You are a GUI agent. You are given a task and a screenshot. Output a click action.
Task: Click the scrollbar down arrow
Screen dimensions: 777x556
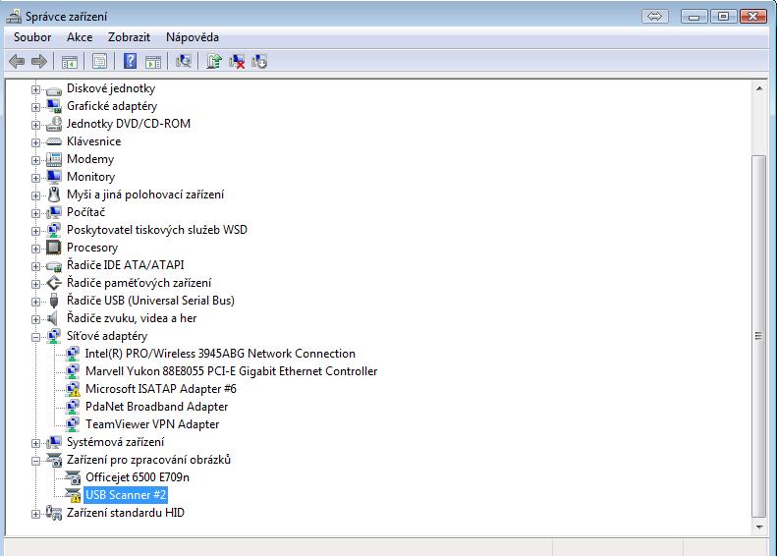pos(759,528)
